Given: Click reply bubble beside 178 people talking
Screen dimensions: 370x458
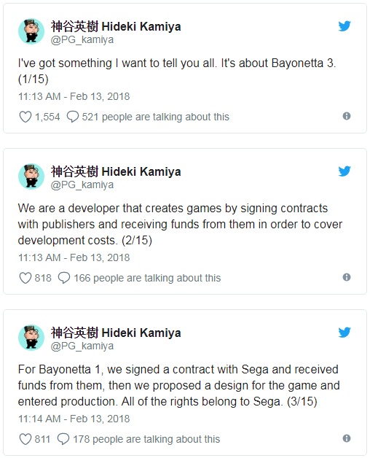Looking at the screenshot, I should pyautogui.click(x=63, y=439).
